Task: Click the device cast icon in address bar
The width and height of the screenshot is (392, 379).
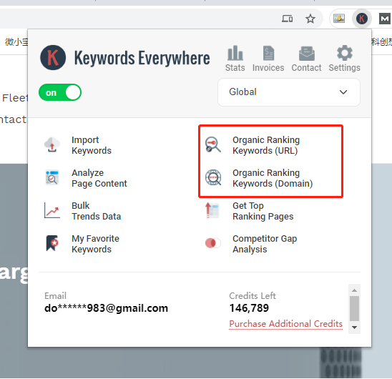Action: pyautogui.click(x=288, y=19)
